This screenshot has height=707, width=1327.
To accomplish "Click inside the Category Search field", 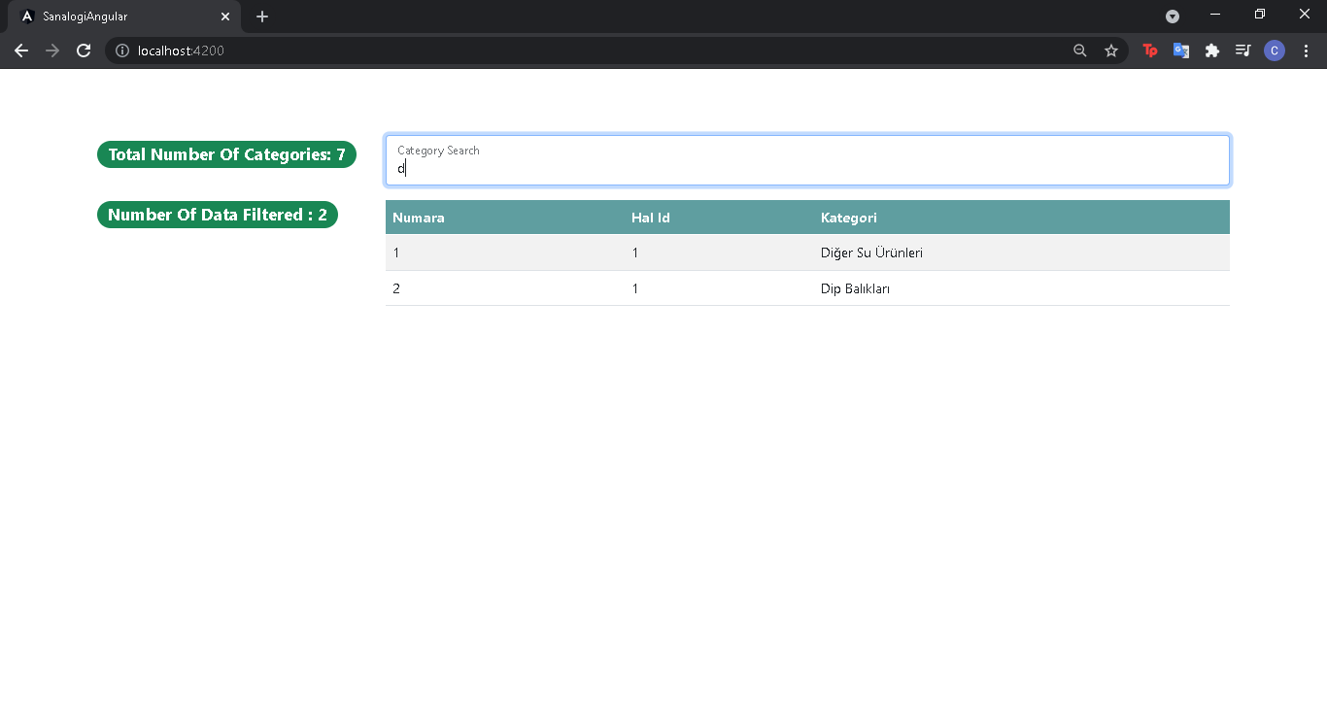I will (x=806, y=166).
